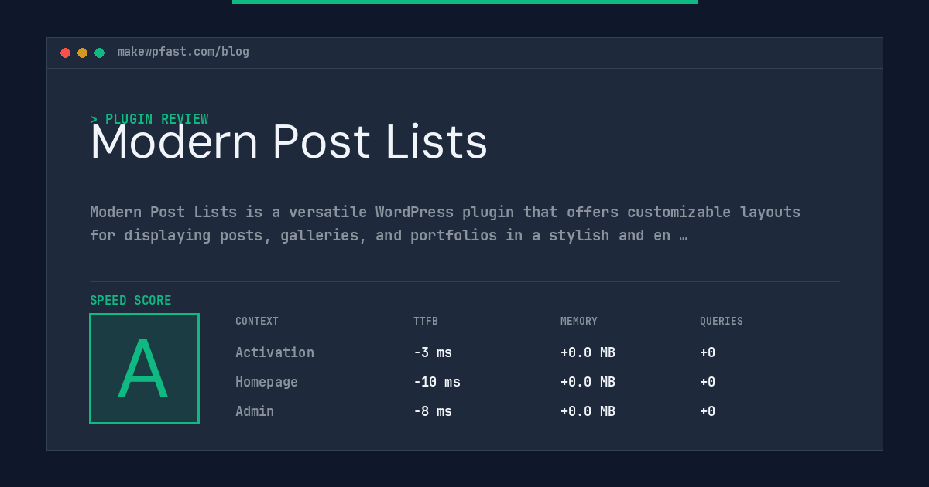Select the Modern Post Lists heading
The image size is (929, 487).
coord(289,142)
